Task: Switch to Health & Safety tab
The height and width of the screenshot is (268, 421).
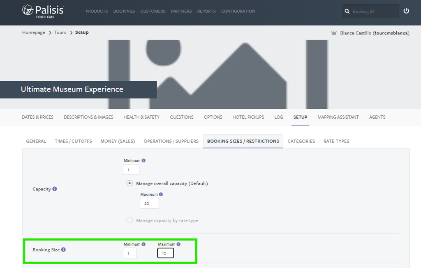Action: click(x=141, y=117)
